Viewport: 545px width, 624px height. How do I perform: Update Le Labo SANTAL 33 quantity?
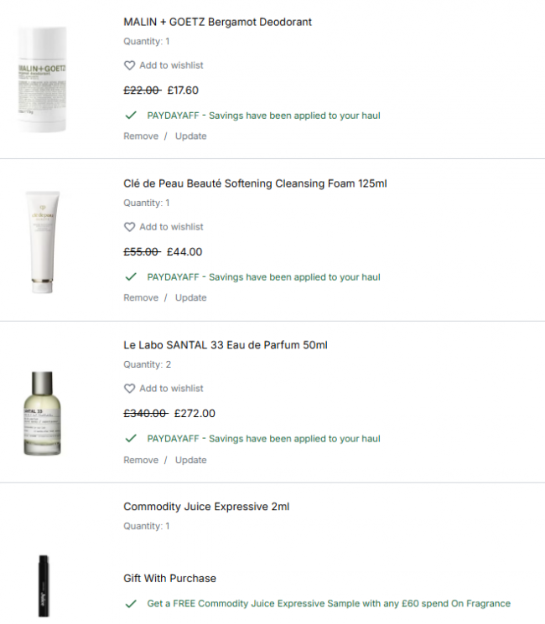[x=191, y=460]
